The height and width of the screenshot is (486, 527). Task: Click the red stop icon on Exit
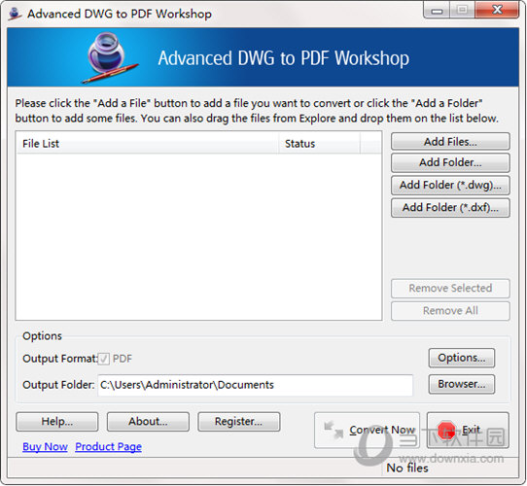pyautogui.click(x=446, y=431)
